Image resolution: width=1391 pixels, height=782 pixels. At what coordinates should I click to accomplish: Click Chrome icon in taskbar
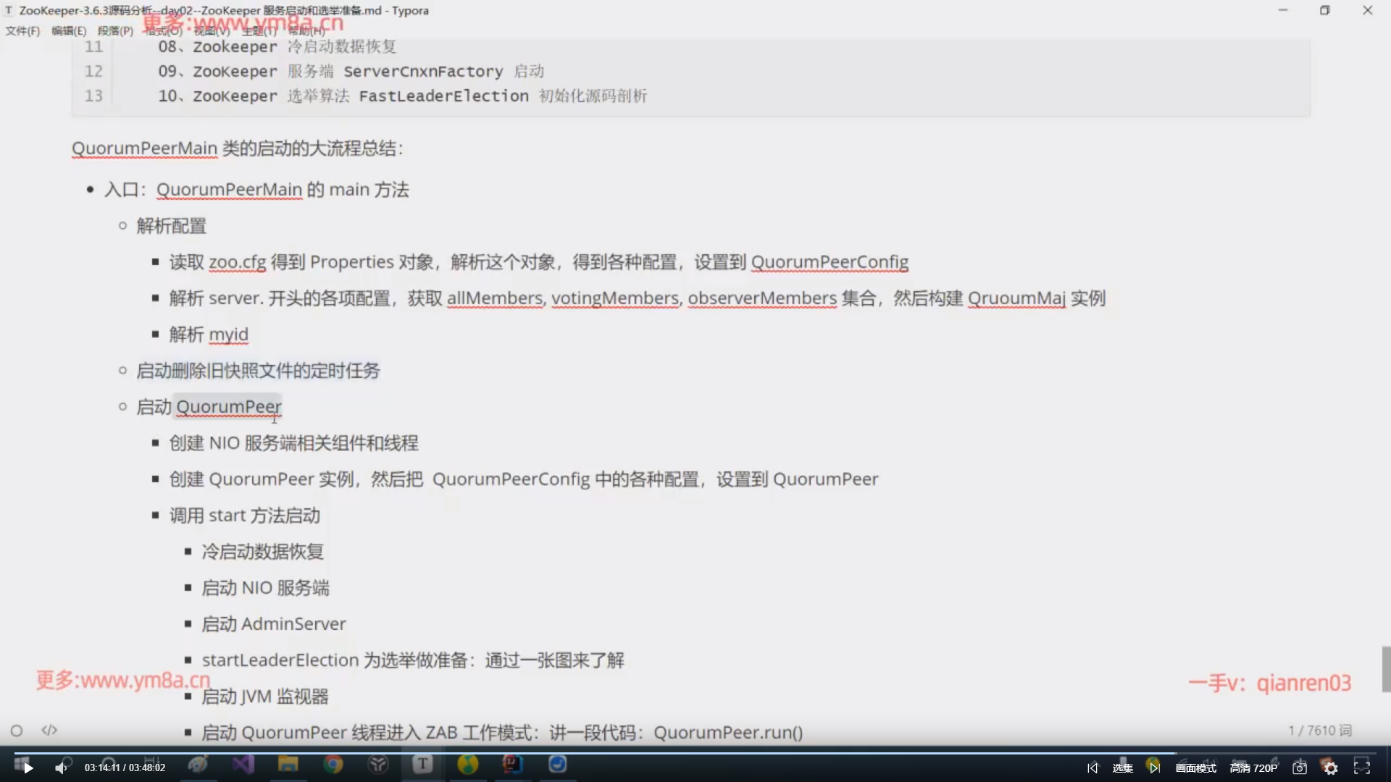(x=333, y=764)
